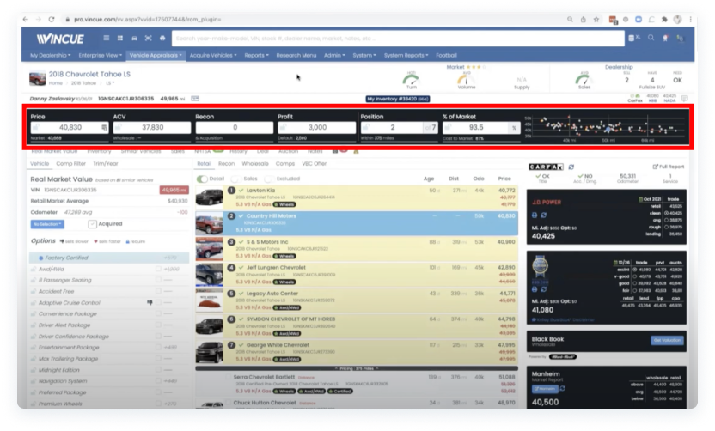Check the Accident Free option checkbox
Image resolution: width=715 pixels, height=431 pixels.
[158, 291]
